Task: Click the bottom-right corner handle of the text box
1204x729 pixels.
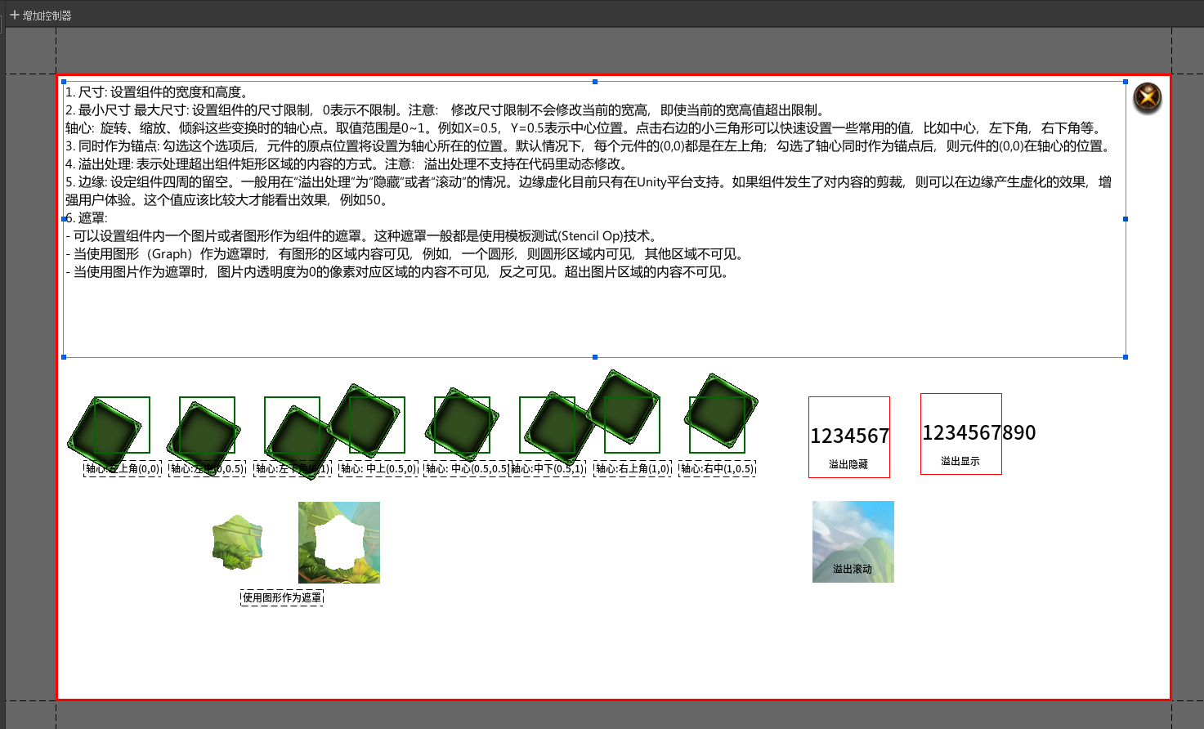Action: click(1126, 357)
